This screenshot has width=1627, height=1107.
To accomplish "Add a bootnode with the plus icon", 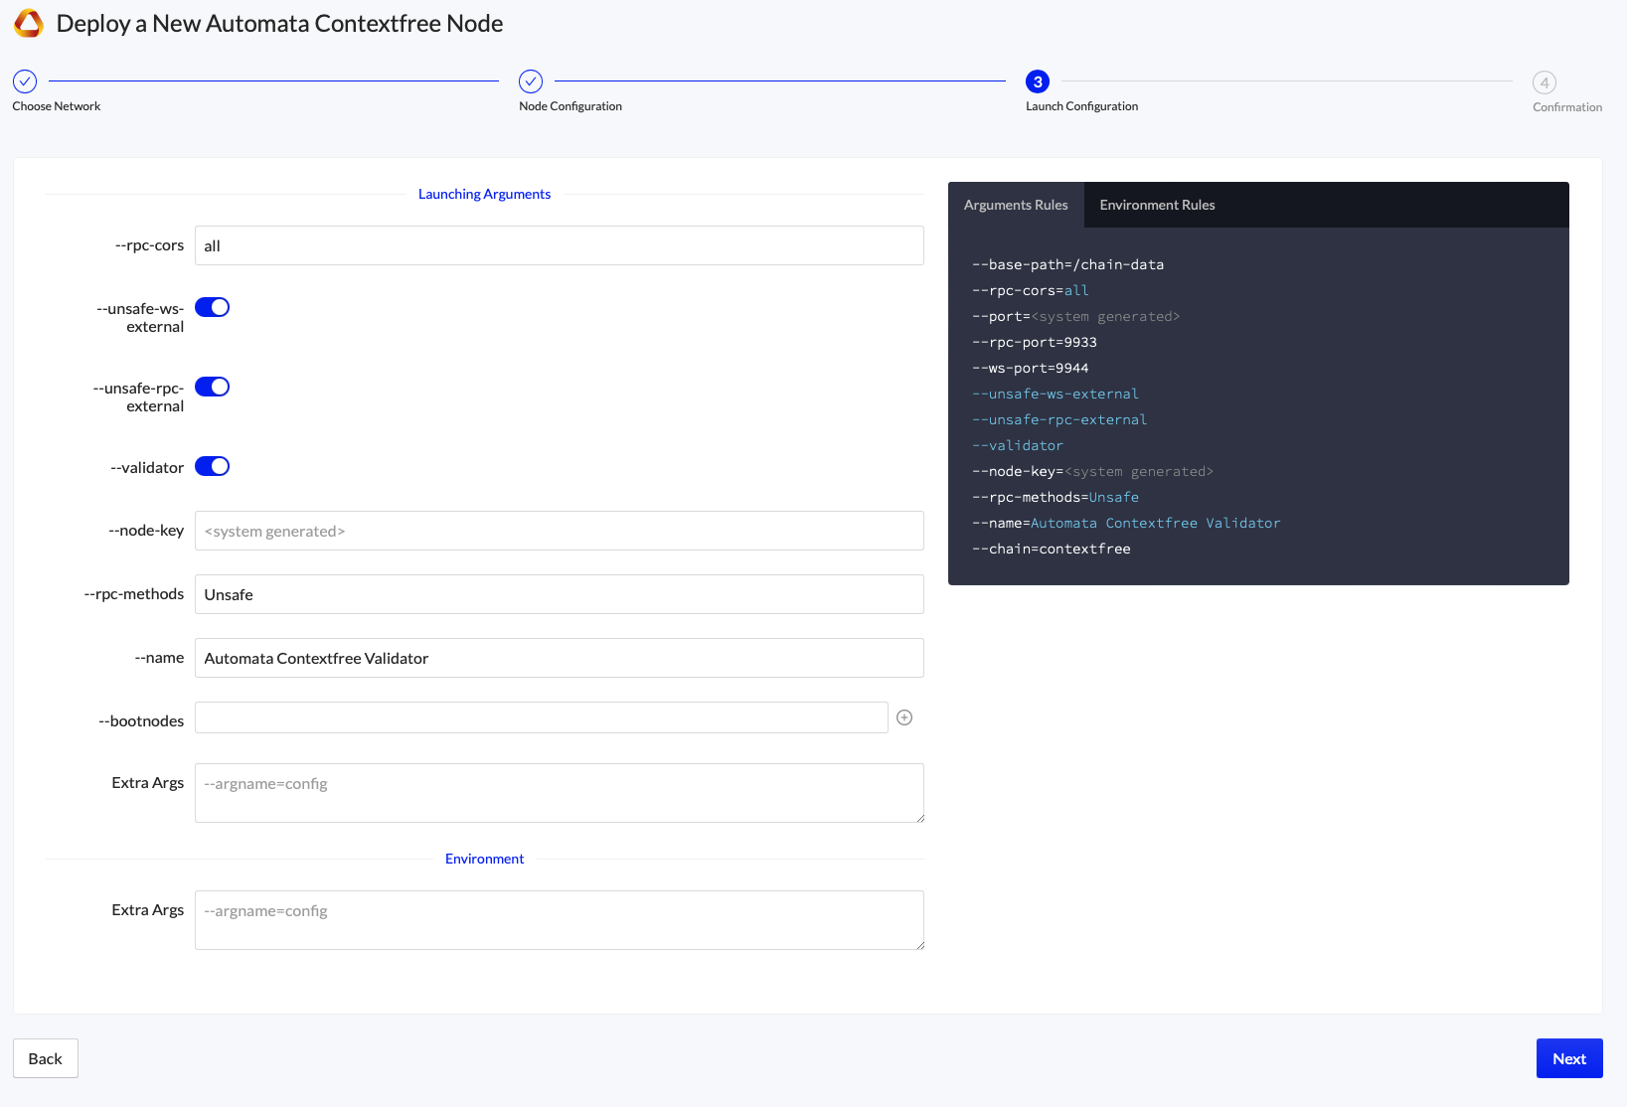I will [904, 717].
